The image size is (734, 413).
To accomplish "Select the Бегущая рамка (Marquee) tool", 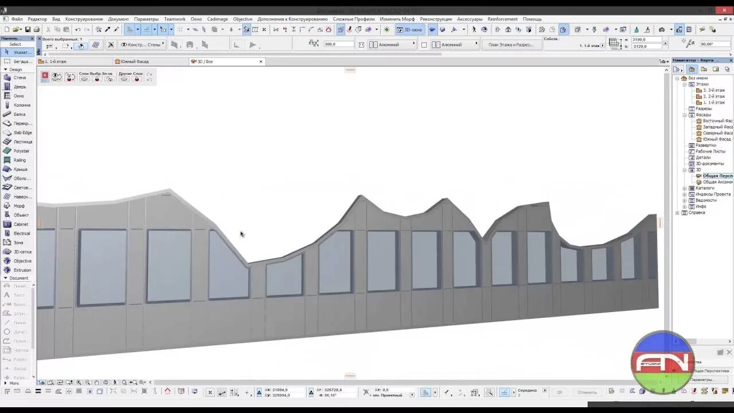I will (17, 61).
